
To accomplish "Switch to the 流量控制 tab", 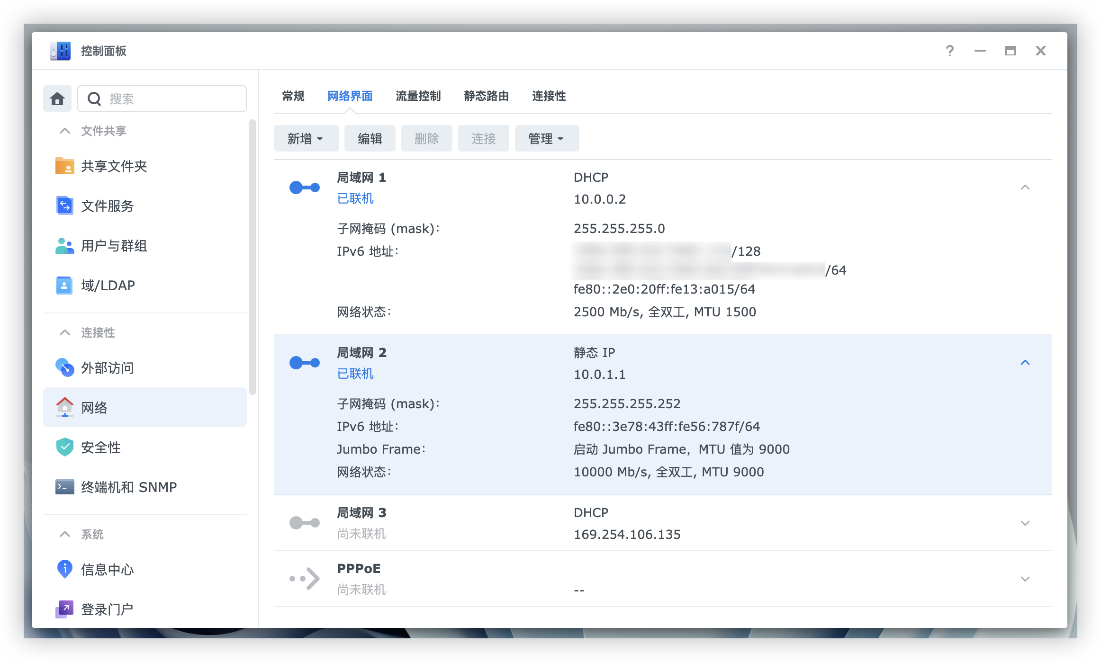I will click(418, 96).
